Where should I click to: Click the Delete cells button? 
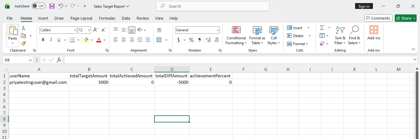click(x=299, y=36)
